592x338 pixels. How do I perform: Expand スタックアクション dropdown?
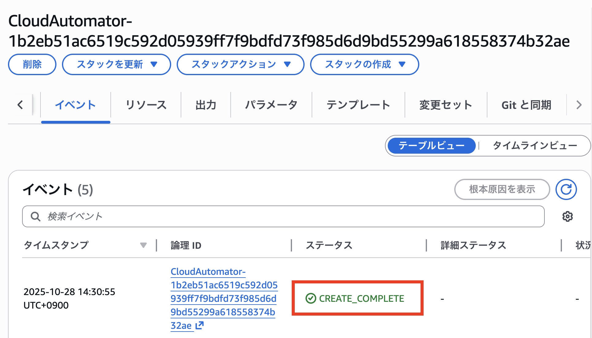coord(240,64)
